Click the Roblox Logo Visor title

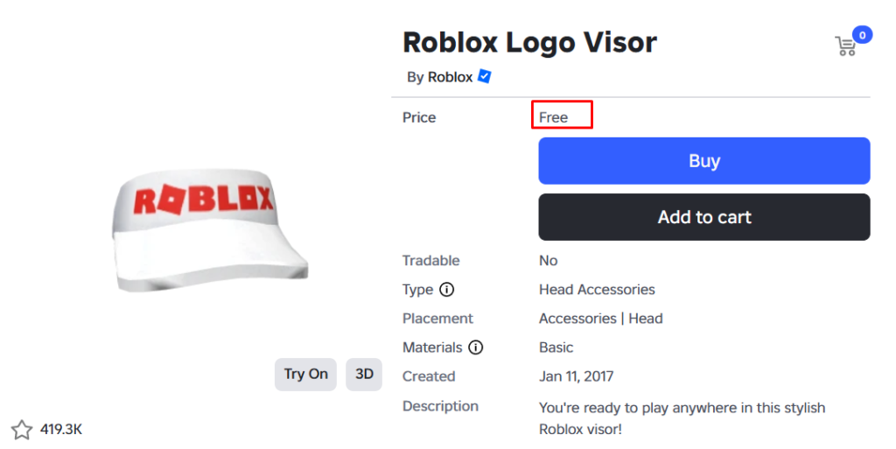coord(528,41)
